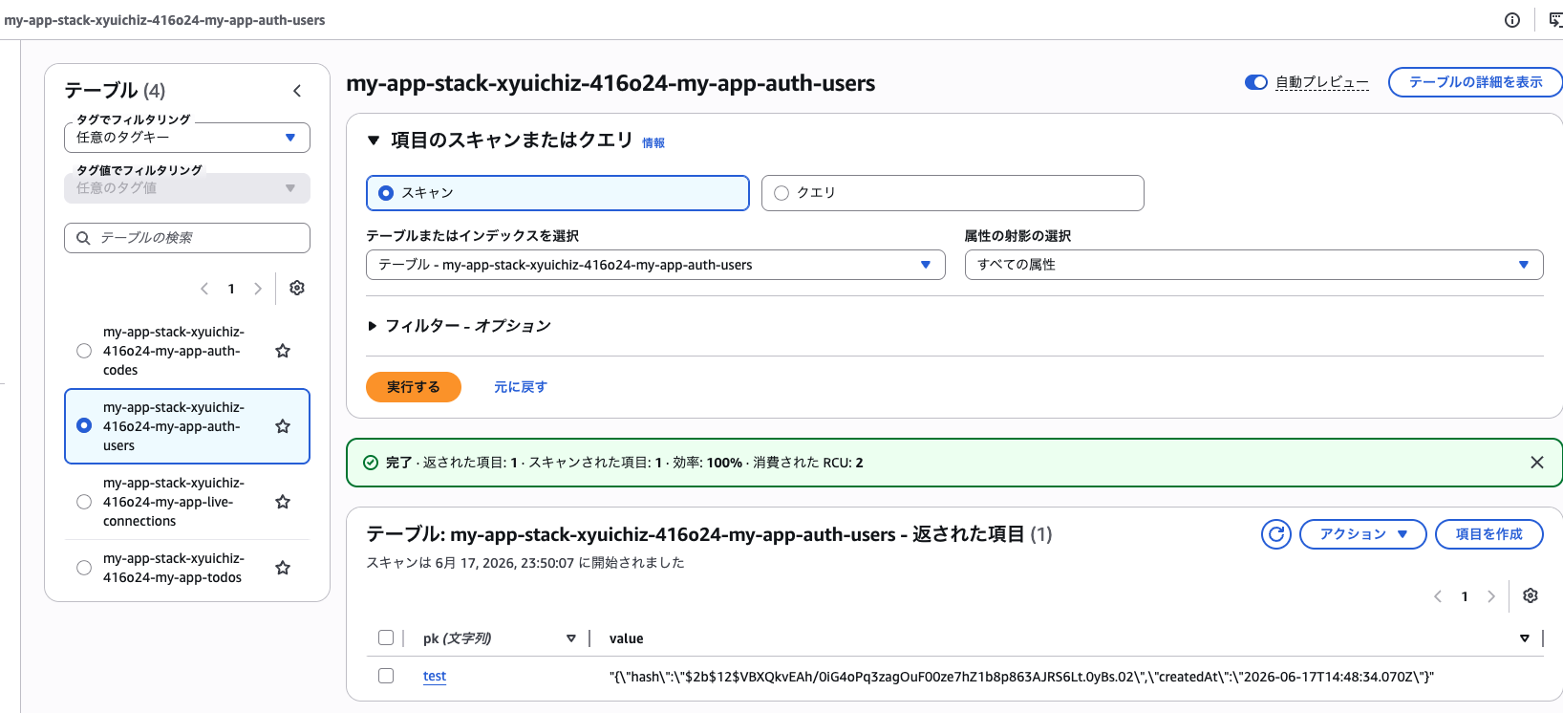Click 実行する run button

point(414,387)
